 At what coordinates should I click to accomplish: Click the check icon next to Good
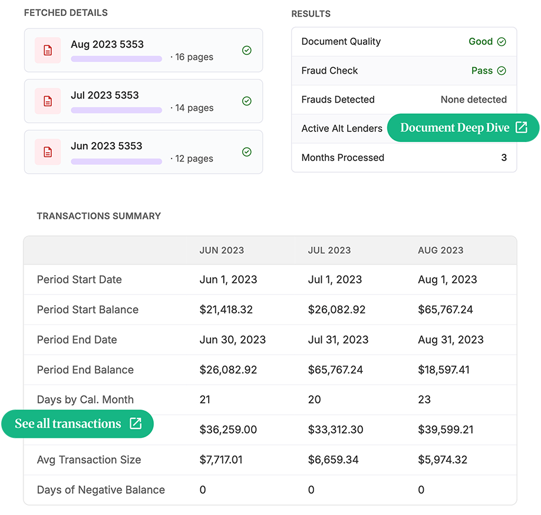[502, 42]
